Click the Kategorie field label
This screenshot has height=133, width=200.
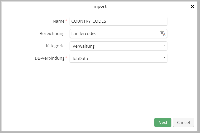point(55,46)
